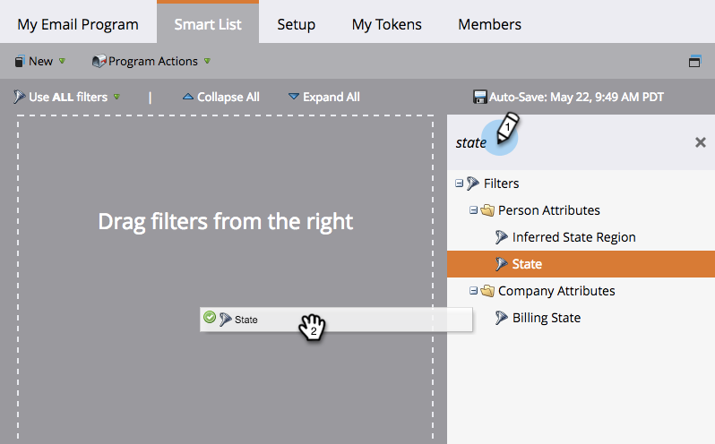Click the Person Attributes folder icon
This screenshot has width=715, height=444.
[487, 210]
